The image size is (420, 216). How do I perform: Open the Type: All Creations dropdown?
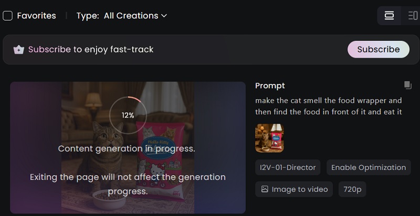coord(122,16)
